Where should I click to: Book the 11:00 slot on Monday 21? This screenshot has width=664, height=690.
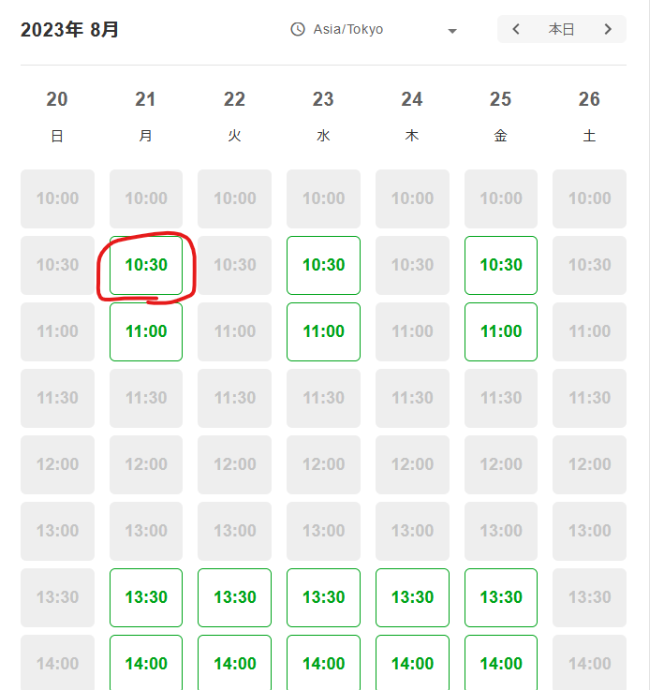(146, 331)
